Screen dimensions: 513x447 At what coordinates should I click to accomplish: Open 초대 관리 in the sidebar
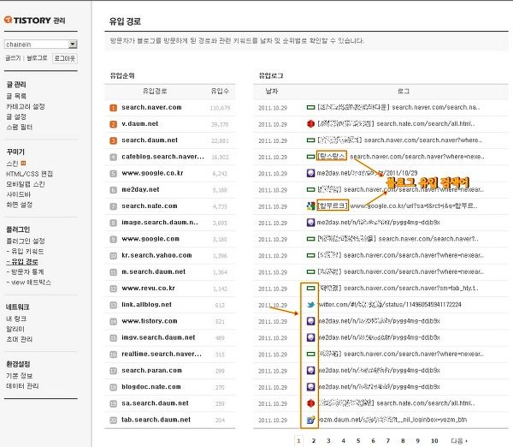point(20,339)
